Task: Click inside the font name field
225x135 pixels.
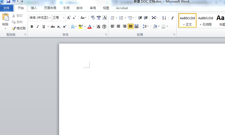Action: click(39, 18)
